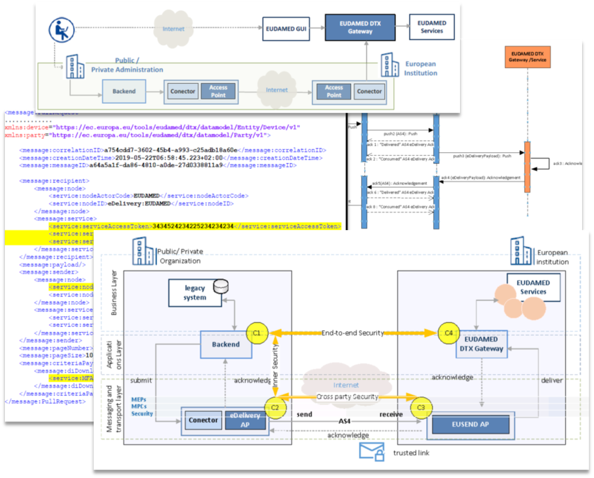Click the eDelivery AP box
This screenshot has width=594, height=478.
click(245, 421)
